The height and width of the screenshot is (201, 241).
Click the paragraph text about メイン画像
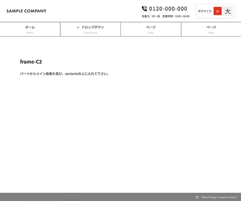pyautogui.click(x=64, y=74)
